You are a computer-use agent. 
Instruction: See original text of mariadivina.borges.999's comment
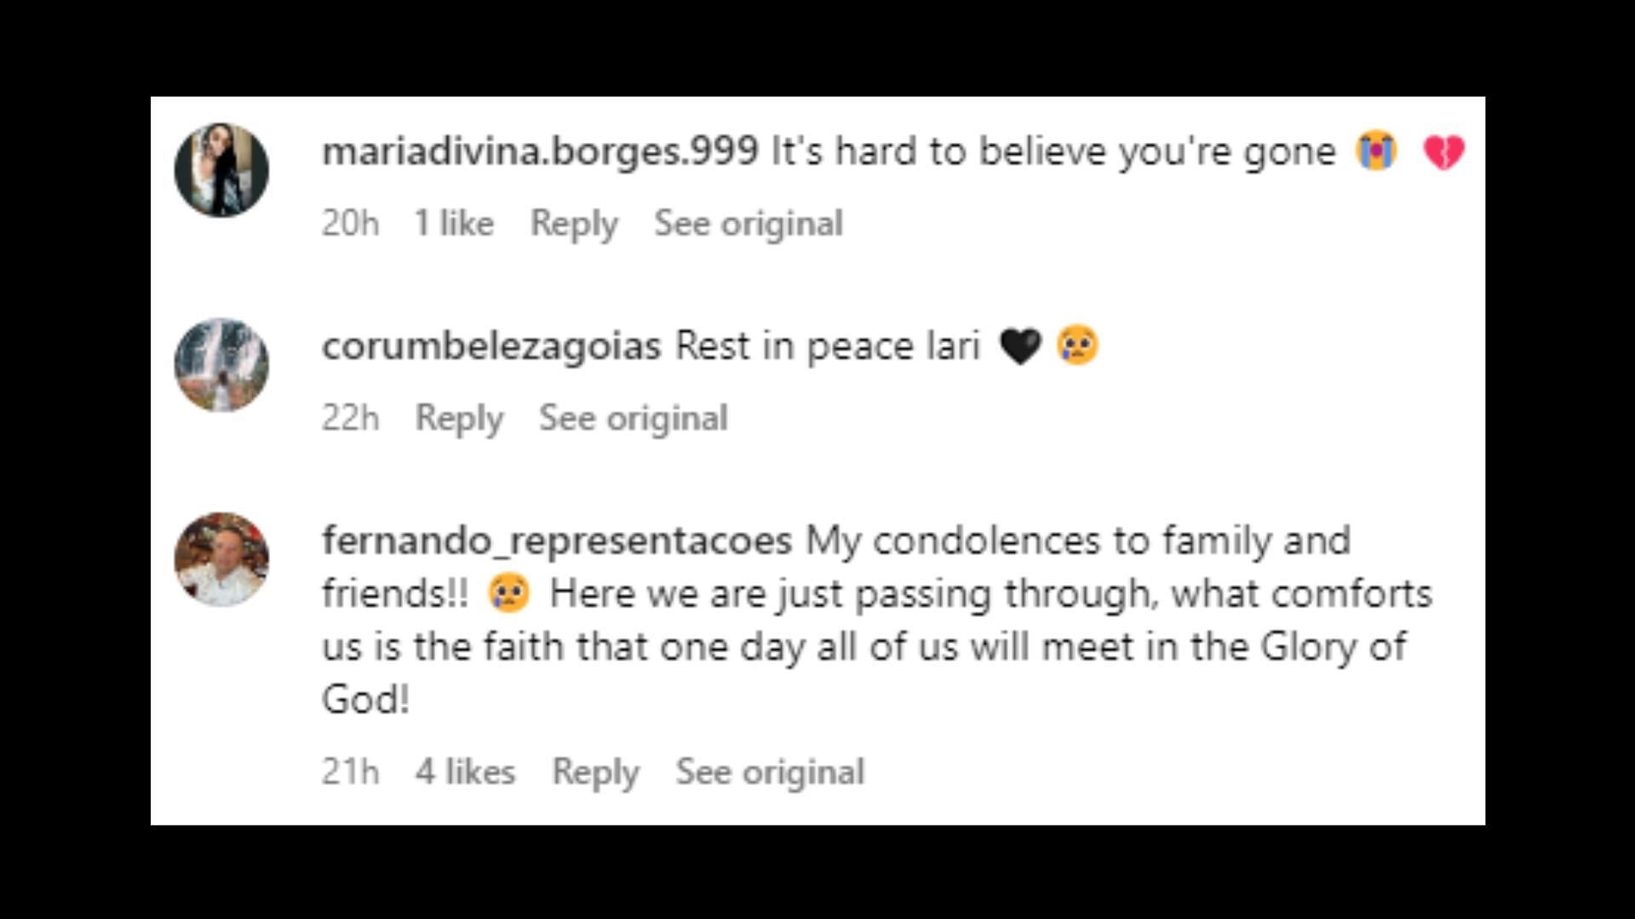point(749,223)
